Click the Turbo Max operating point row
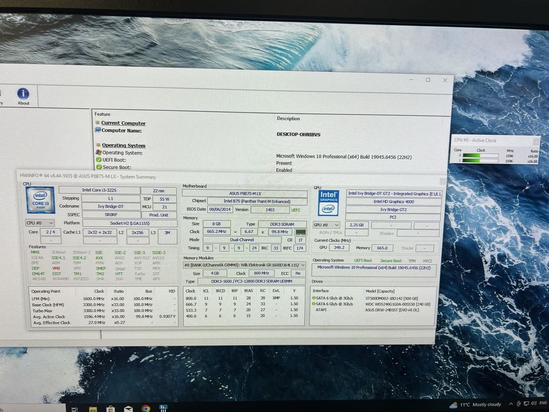This screenshot has width=549, height=412. (x=104, y=311)
